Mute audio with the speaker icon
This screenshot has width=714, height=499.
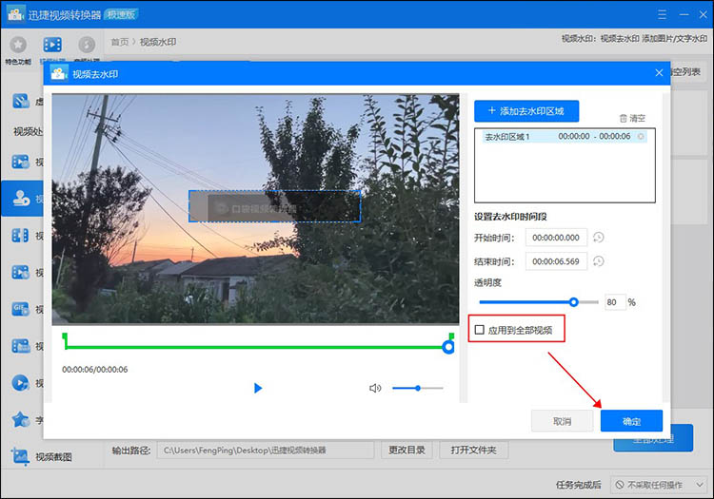point(375,388)
